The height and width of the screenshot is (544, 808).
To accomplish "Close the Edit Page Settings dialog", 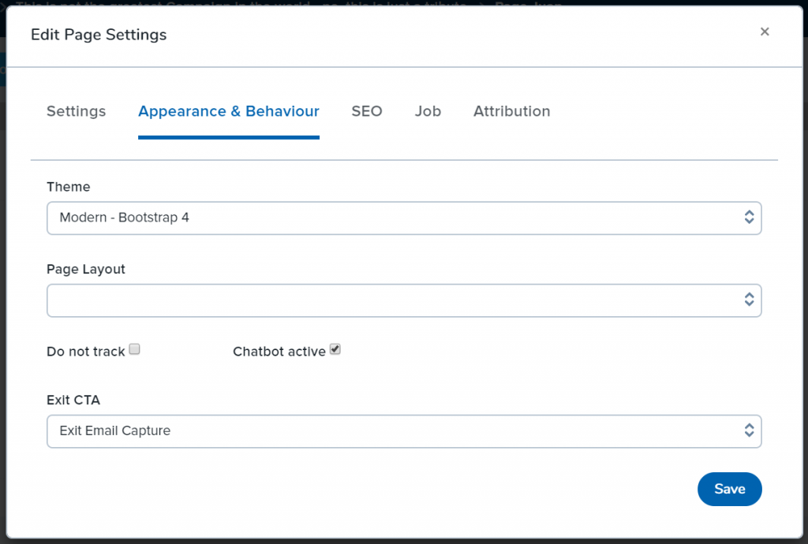I will click(x=765, y=32).
